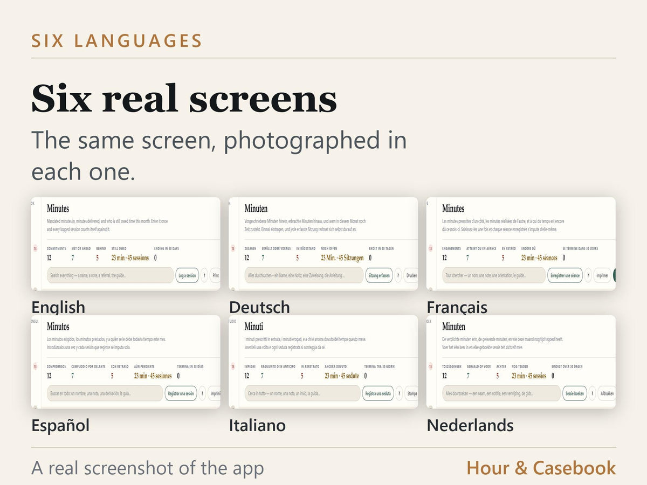Click the red 13 badge in the Italiano screen
Image resolution: width=647 pixels, height=485 pixels.
(x=232, y=367)
